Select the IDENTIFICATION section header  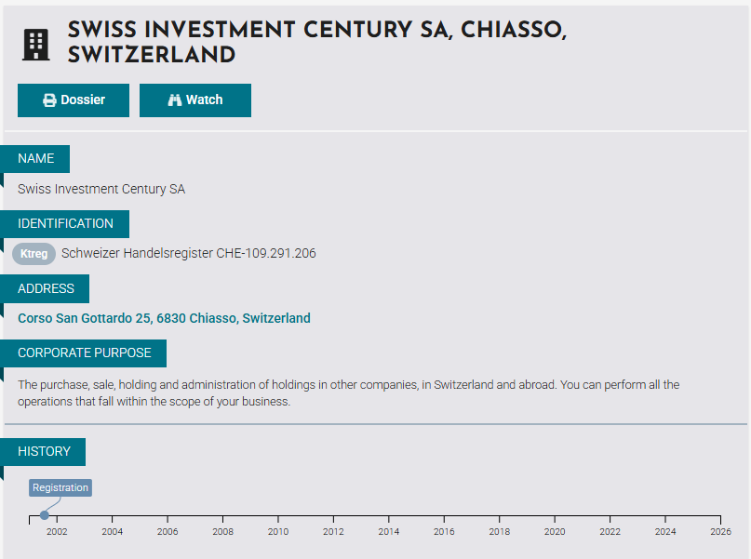click(65, 224)
